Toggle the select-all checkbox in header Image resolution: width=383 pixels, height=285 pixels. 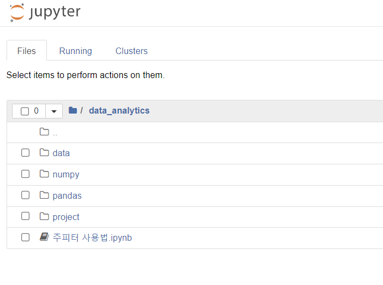pyautogui.click(x=25, y=111)
